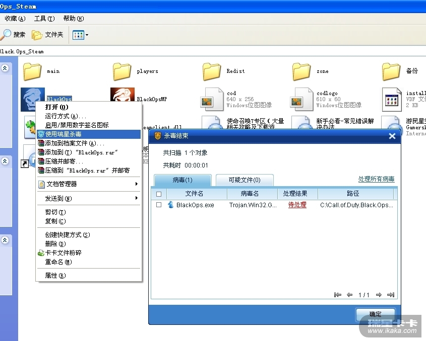Choose 压缩到 "BlackOps.rar" 并邮寄 entry
Image resolution: width=426 pixels, height=341 pixels.
(x=89, y=170)
